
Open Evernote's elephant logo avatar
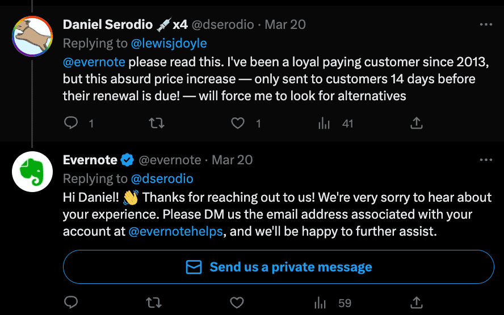click(x=33, y=172)
